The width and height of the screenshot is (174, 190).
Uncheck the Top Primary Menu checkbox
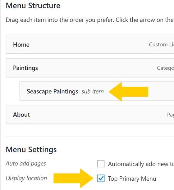coord(101,178)
